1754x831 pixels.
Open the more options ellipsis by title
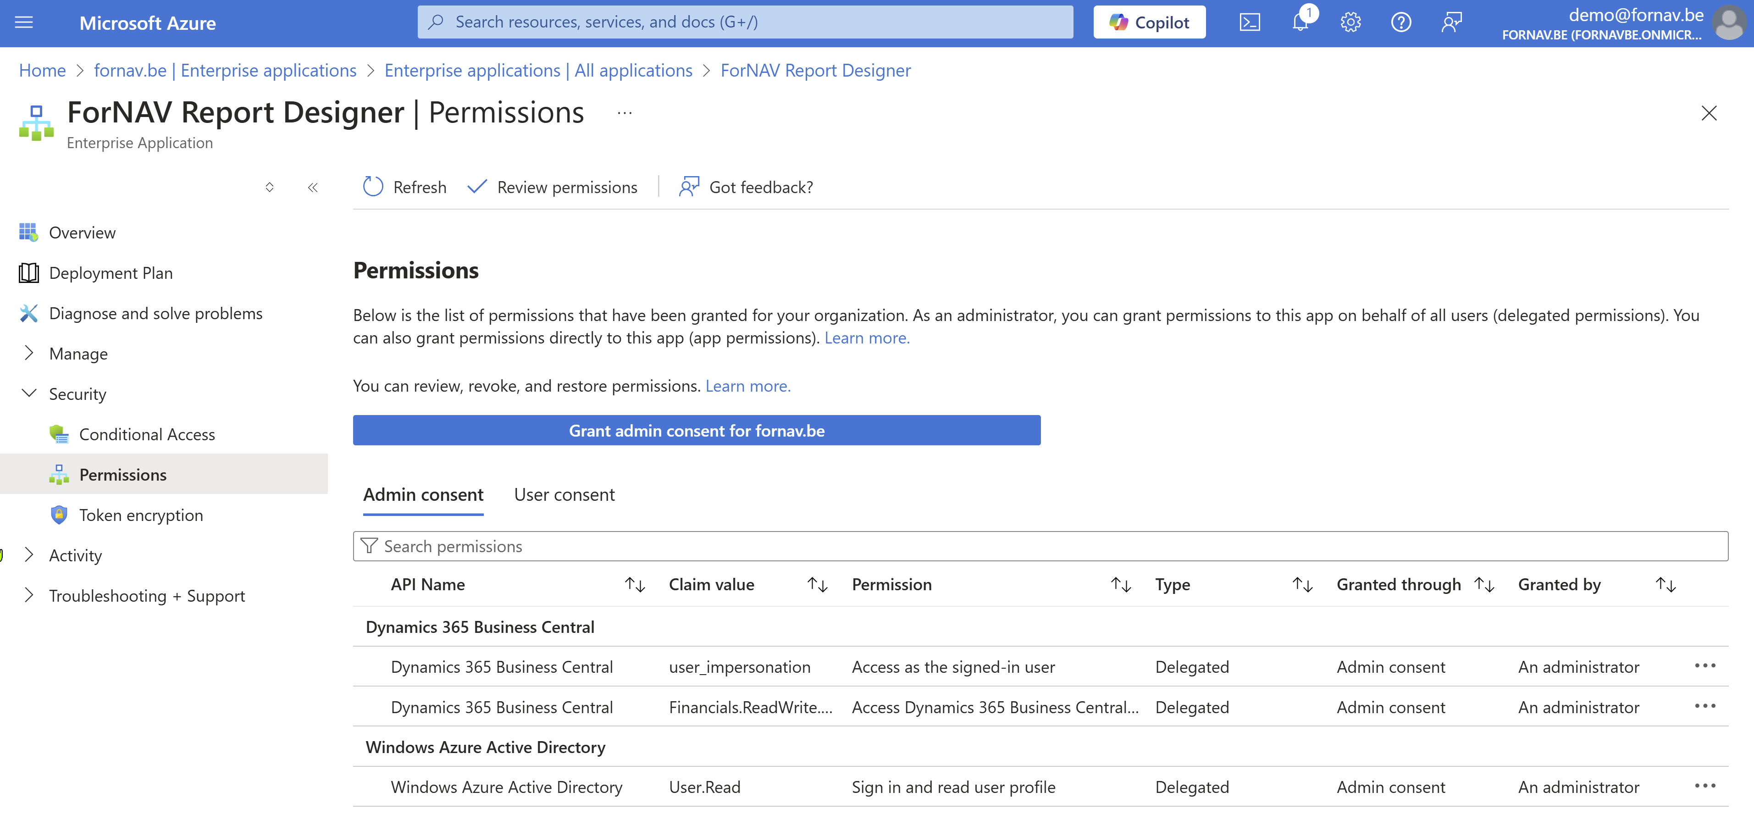625,113
